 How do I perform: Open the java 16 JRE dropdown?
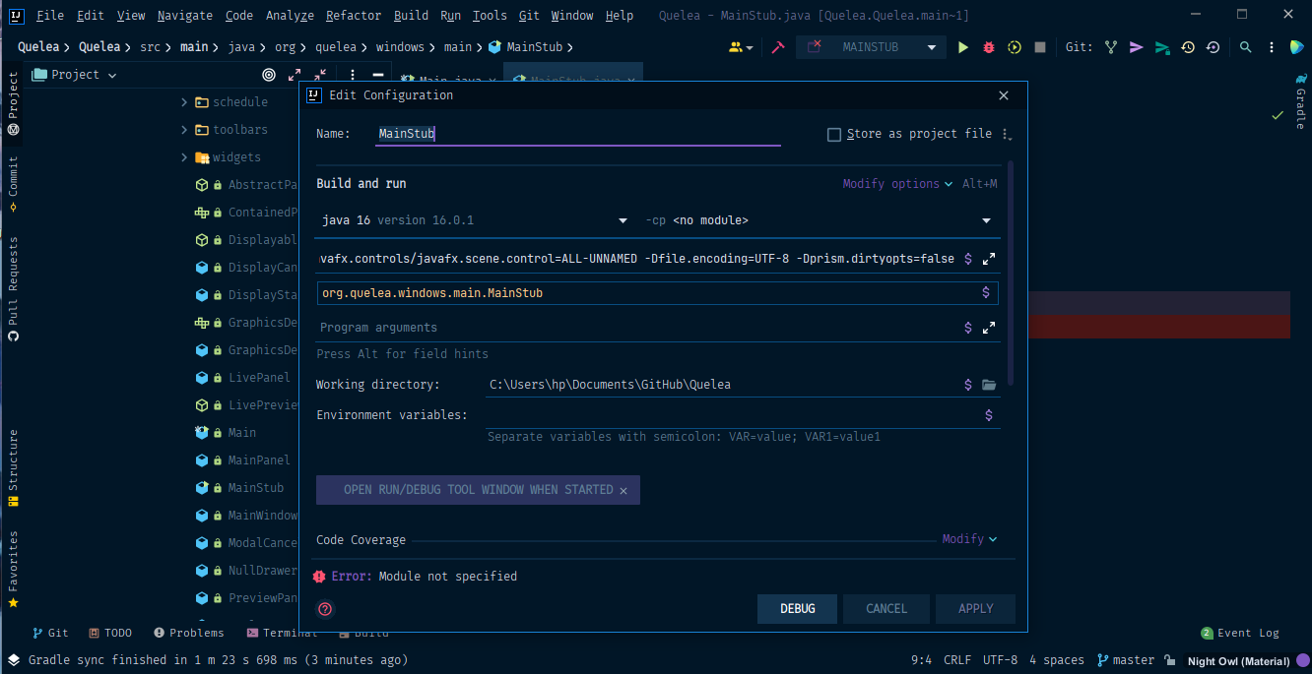623,219
